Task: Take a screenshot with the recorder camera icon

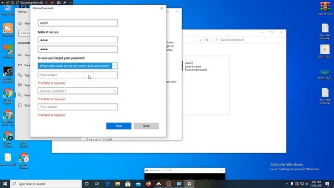Action: click(58, 3)
